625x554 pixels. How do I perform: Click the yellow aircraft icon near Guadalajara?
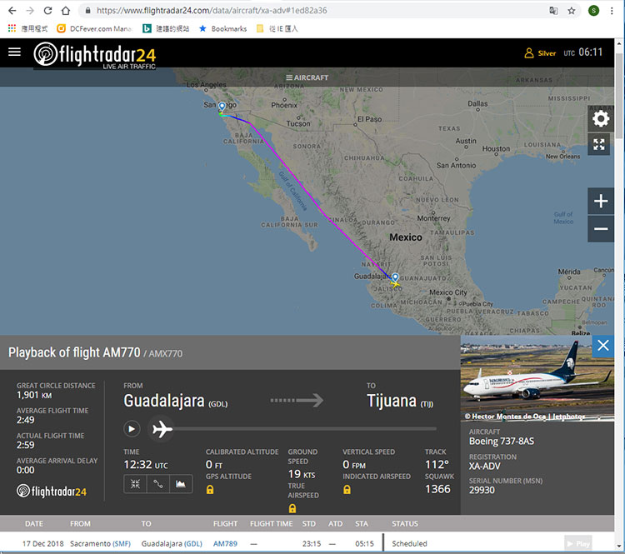point(395,284)
